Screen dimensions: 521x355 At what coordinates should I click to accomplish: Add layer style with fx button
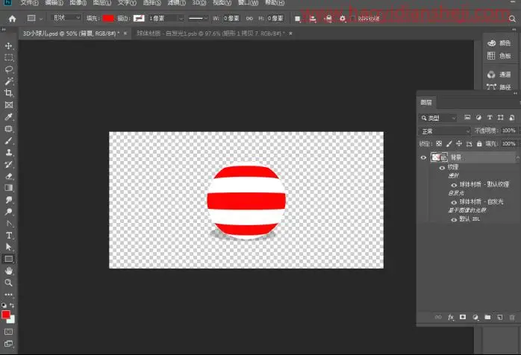(x=451, y=317)
